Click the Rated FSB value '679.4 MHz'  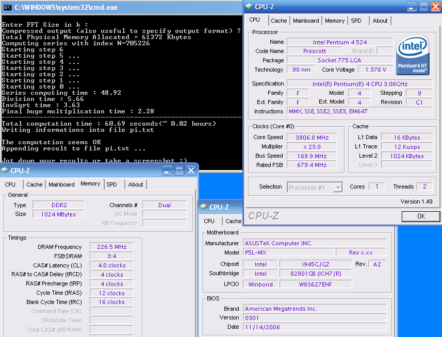click(x=312, y=165)
